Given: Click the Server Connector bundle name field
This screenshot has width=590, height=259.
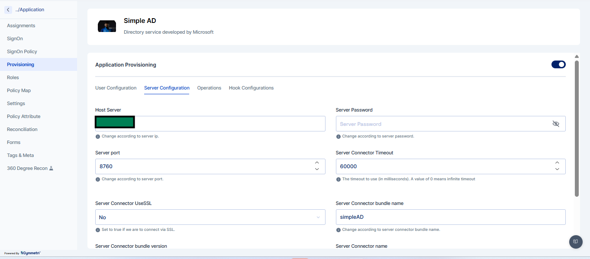Looking at the screenshot, I should click(x=451, y=217).
